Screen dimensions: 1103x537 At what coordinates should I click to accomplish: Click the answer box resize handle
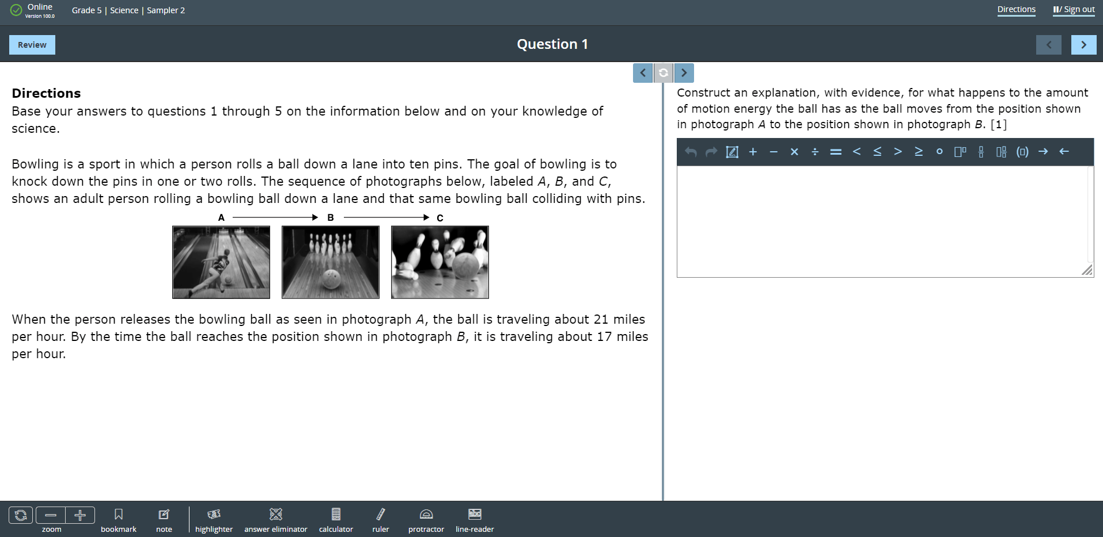[1087, 270]
